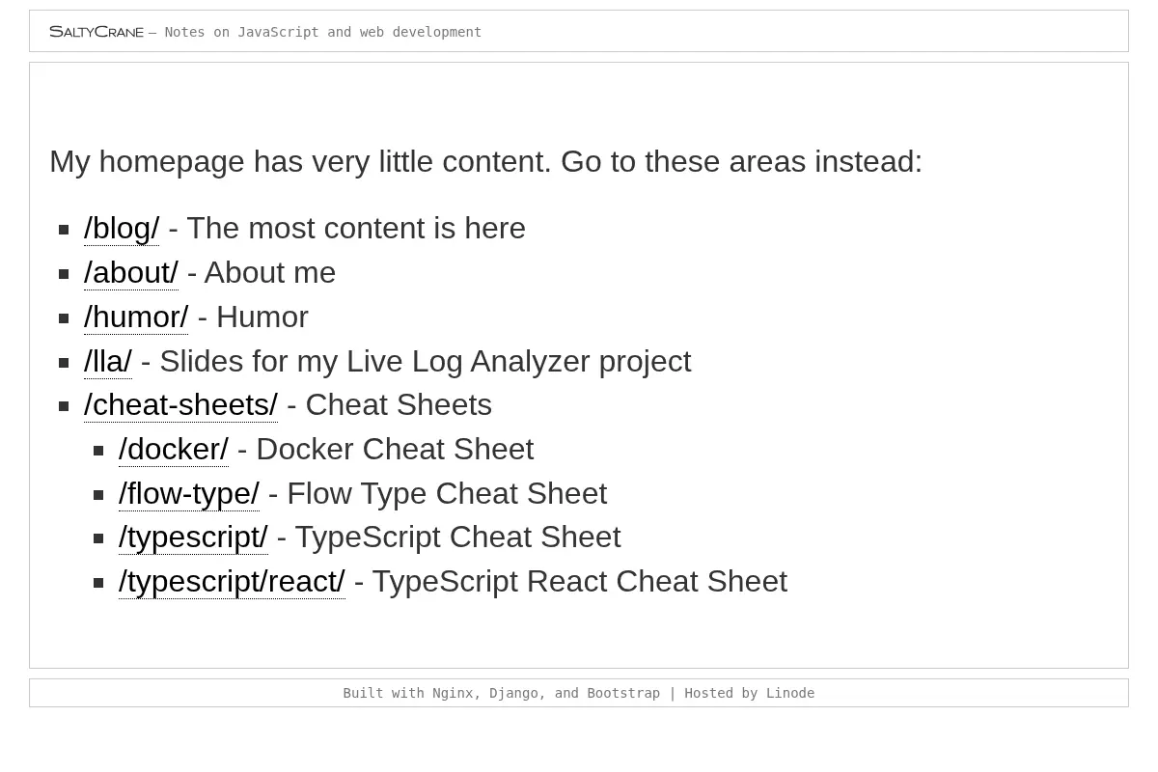This screenshot has width=1158, height=772.
Task: Click the square bullet beside /cheat-sheets/
Action: click(x=64, y=406)
